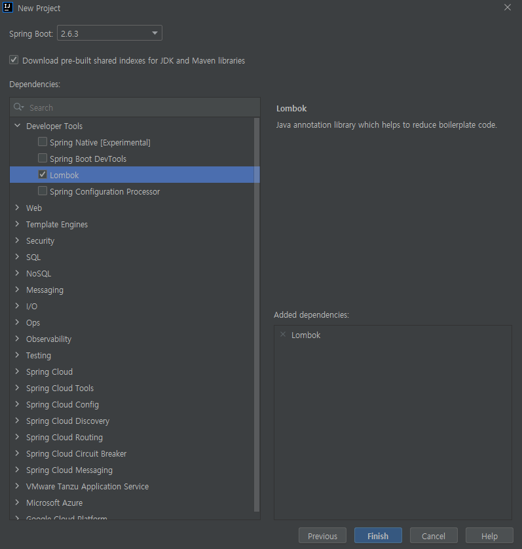Screen dimensions: 522x549
Task: Expand the Spring Cloud category
Action: pos(17,371)
